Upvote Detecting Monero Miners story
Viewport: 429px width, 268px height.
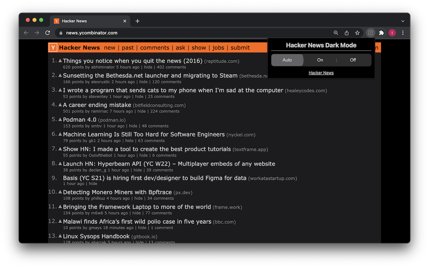pos(60,192)
